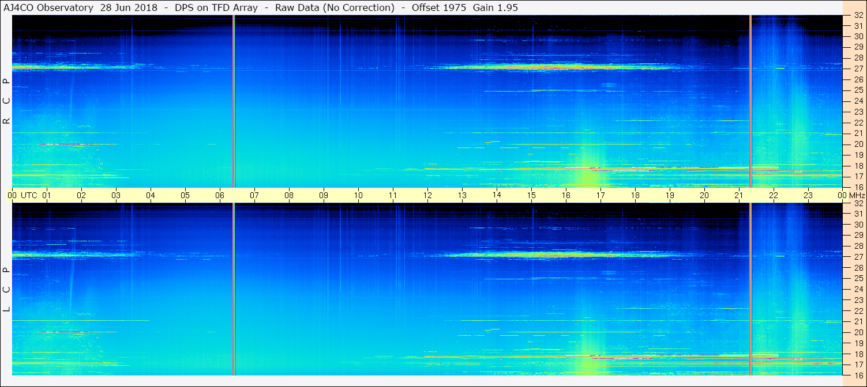Click the '20' hour label on the time axis
This screenshot has height=387, width=867.
tap(704, 195)
